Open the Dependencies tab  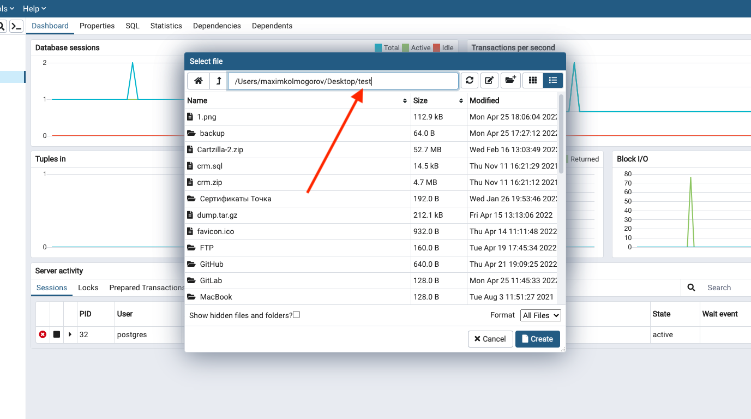tap(217, 26)
